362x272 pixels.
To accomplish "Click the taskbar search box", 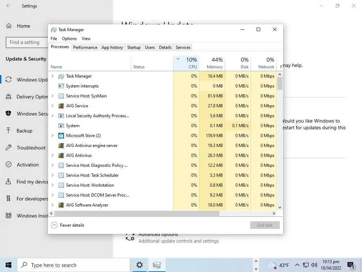I will tap(74, 265).
